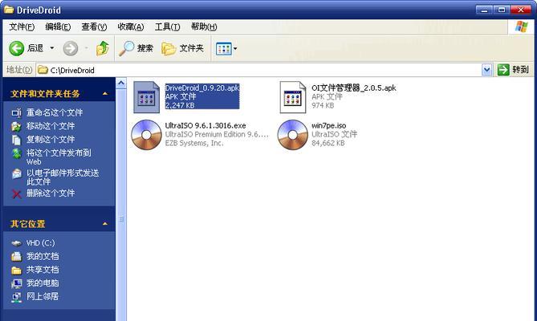
Task: Click the win7pe.iso file name
Action: [x=329, y=126]
